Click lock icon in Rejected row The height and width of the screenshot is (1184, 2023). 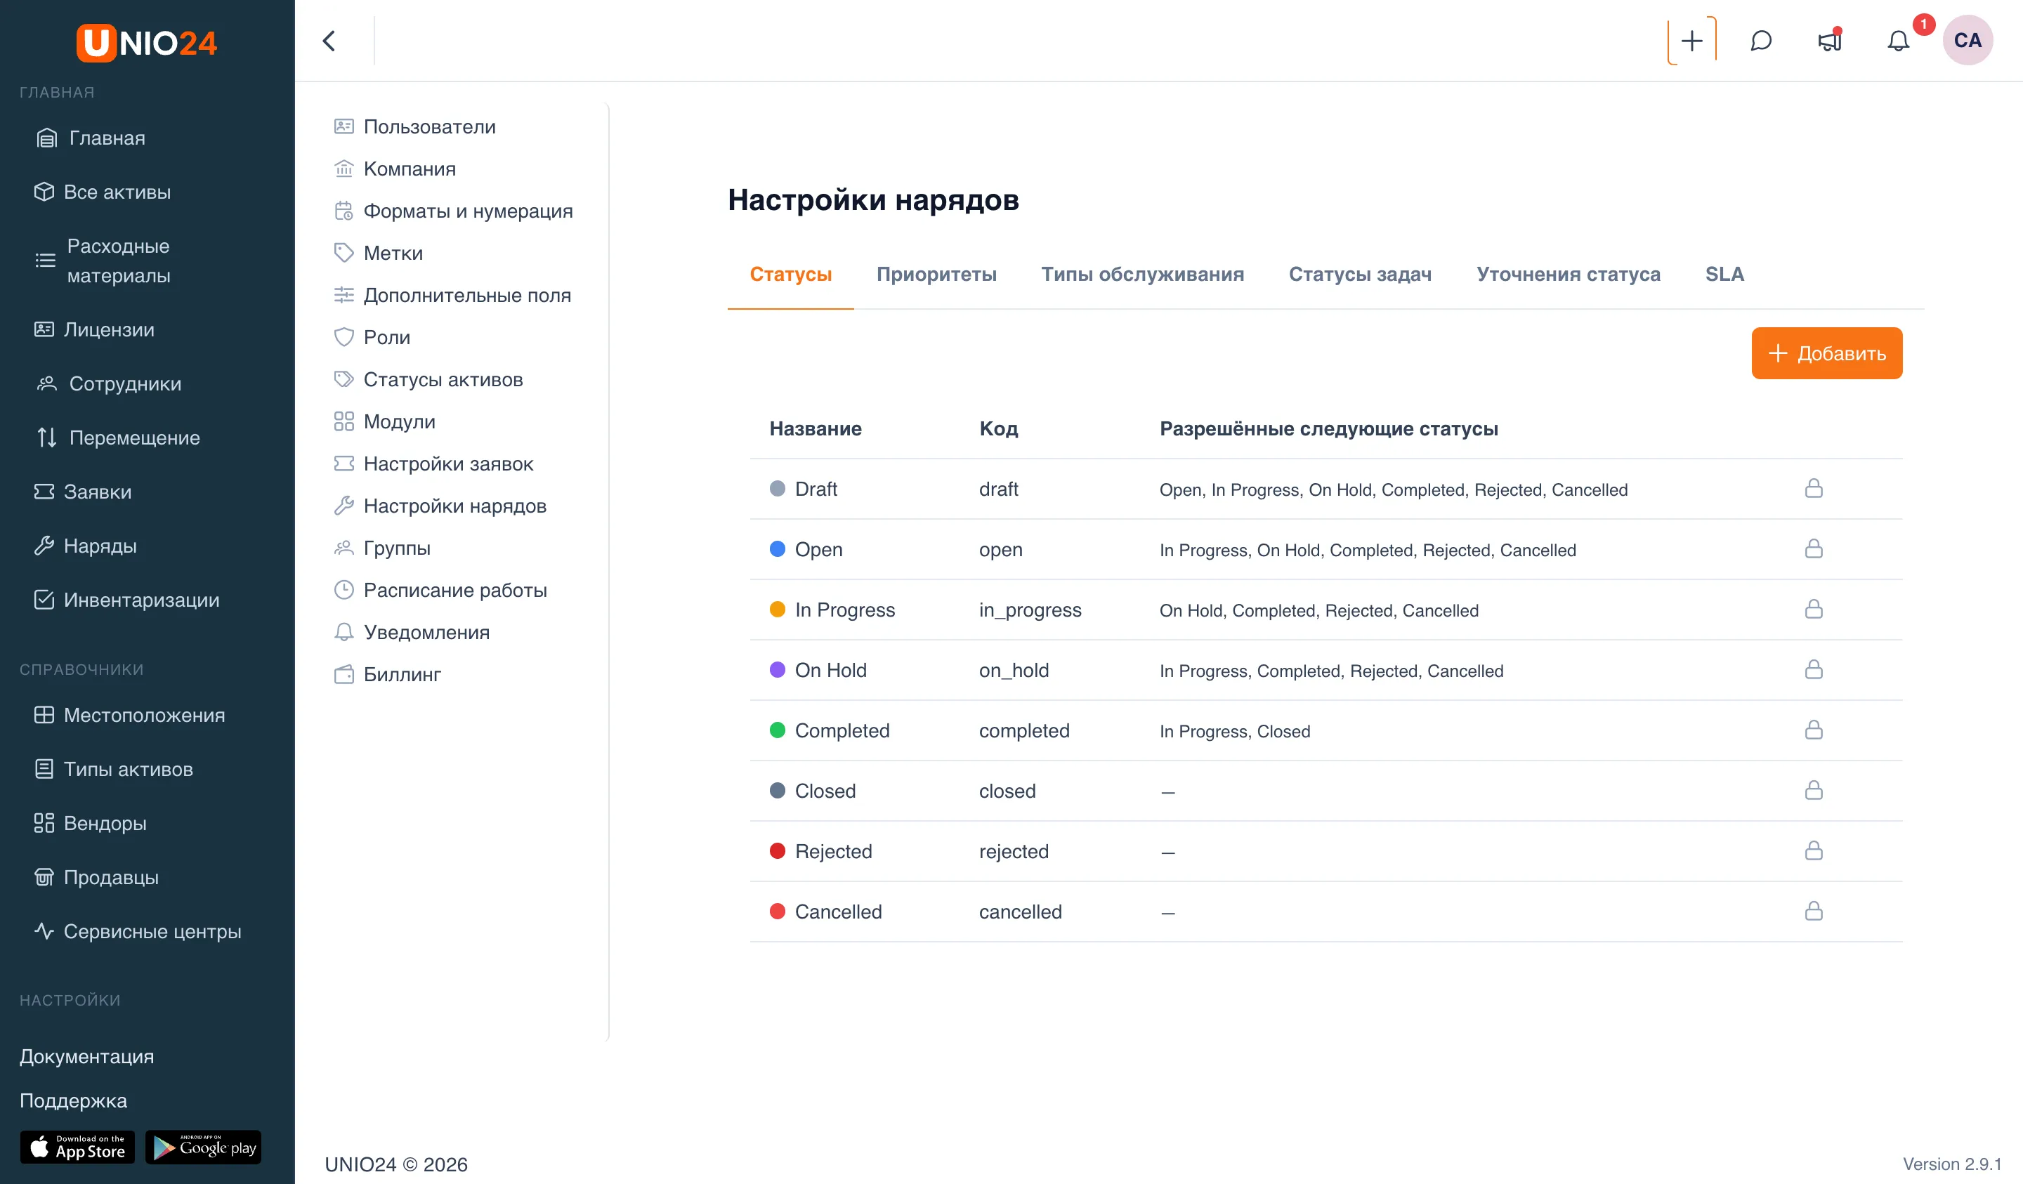click(x=1814, y=851)
